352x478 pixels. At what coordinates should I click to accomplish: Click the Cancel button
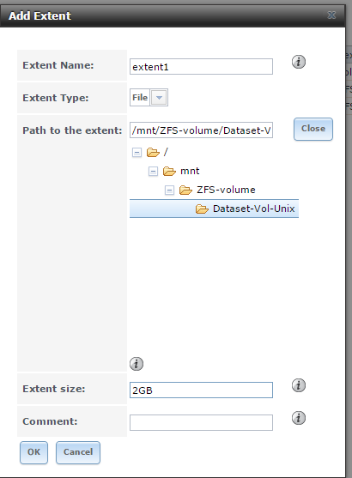(78, 452)
